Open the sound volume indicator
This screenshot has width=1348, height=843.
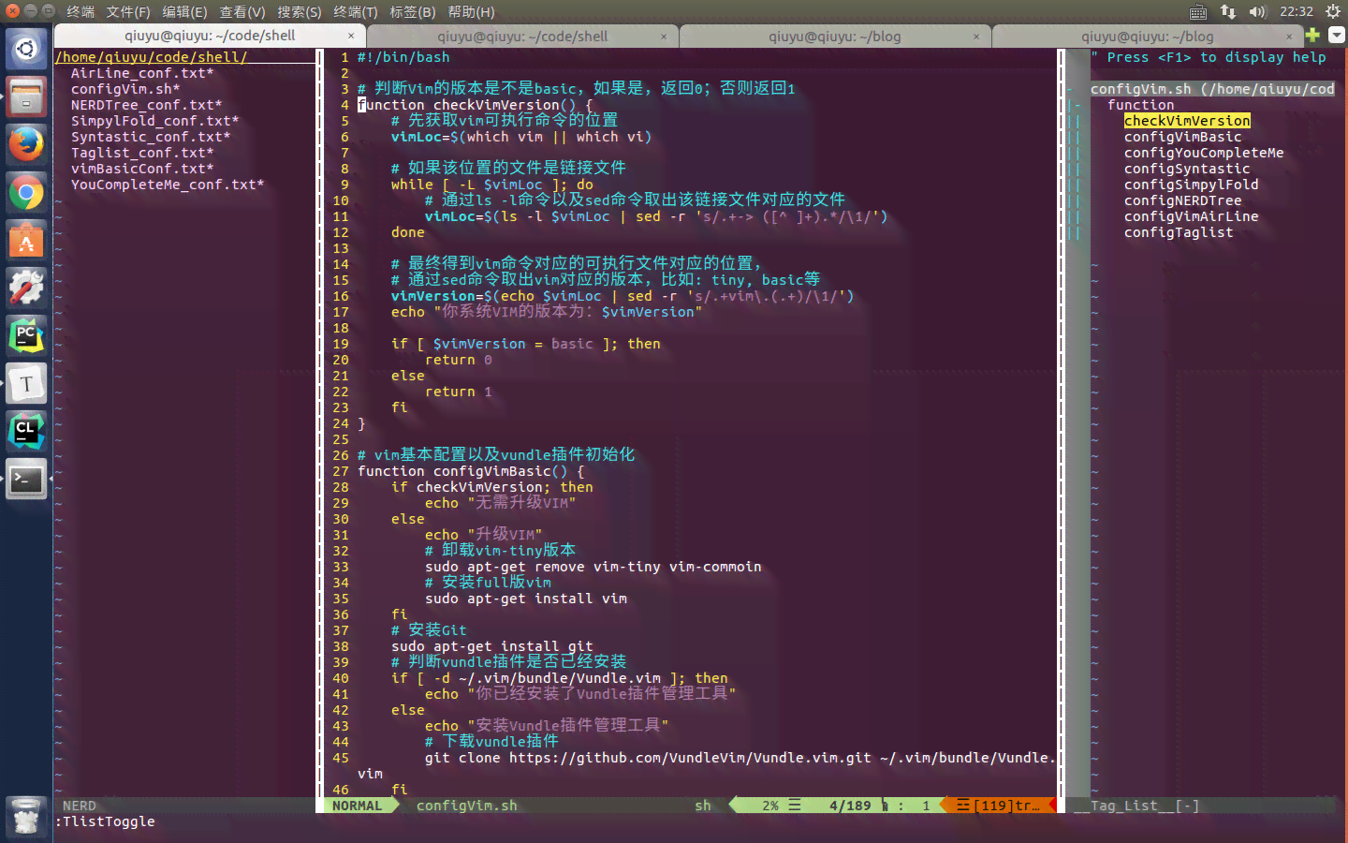tap(1257, 11)
